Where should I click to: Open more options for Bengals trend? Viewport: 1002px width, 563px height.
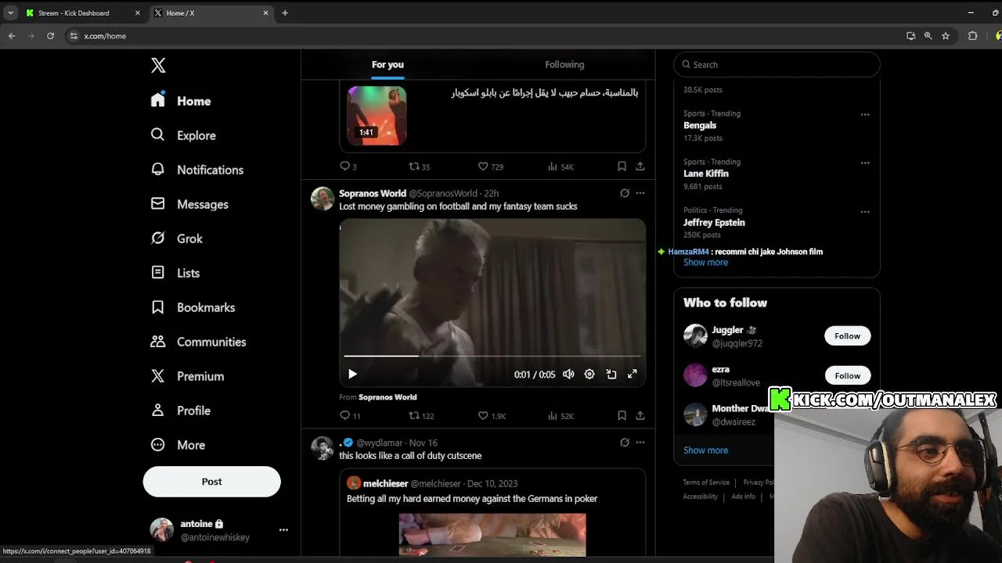tap(865, 114)
